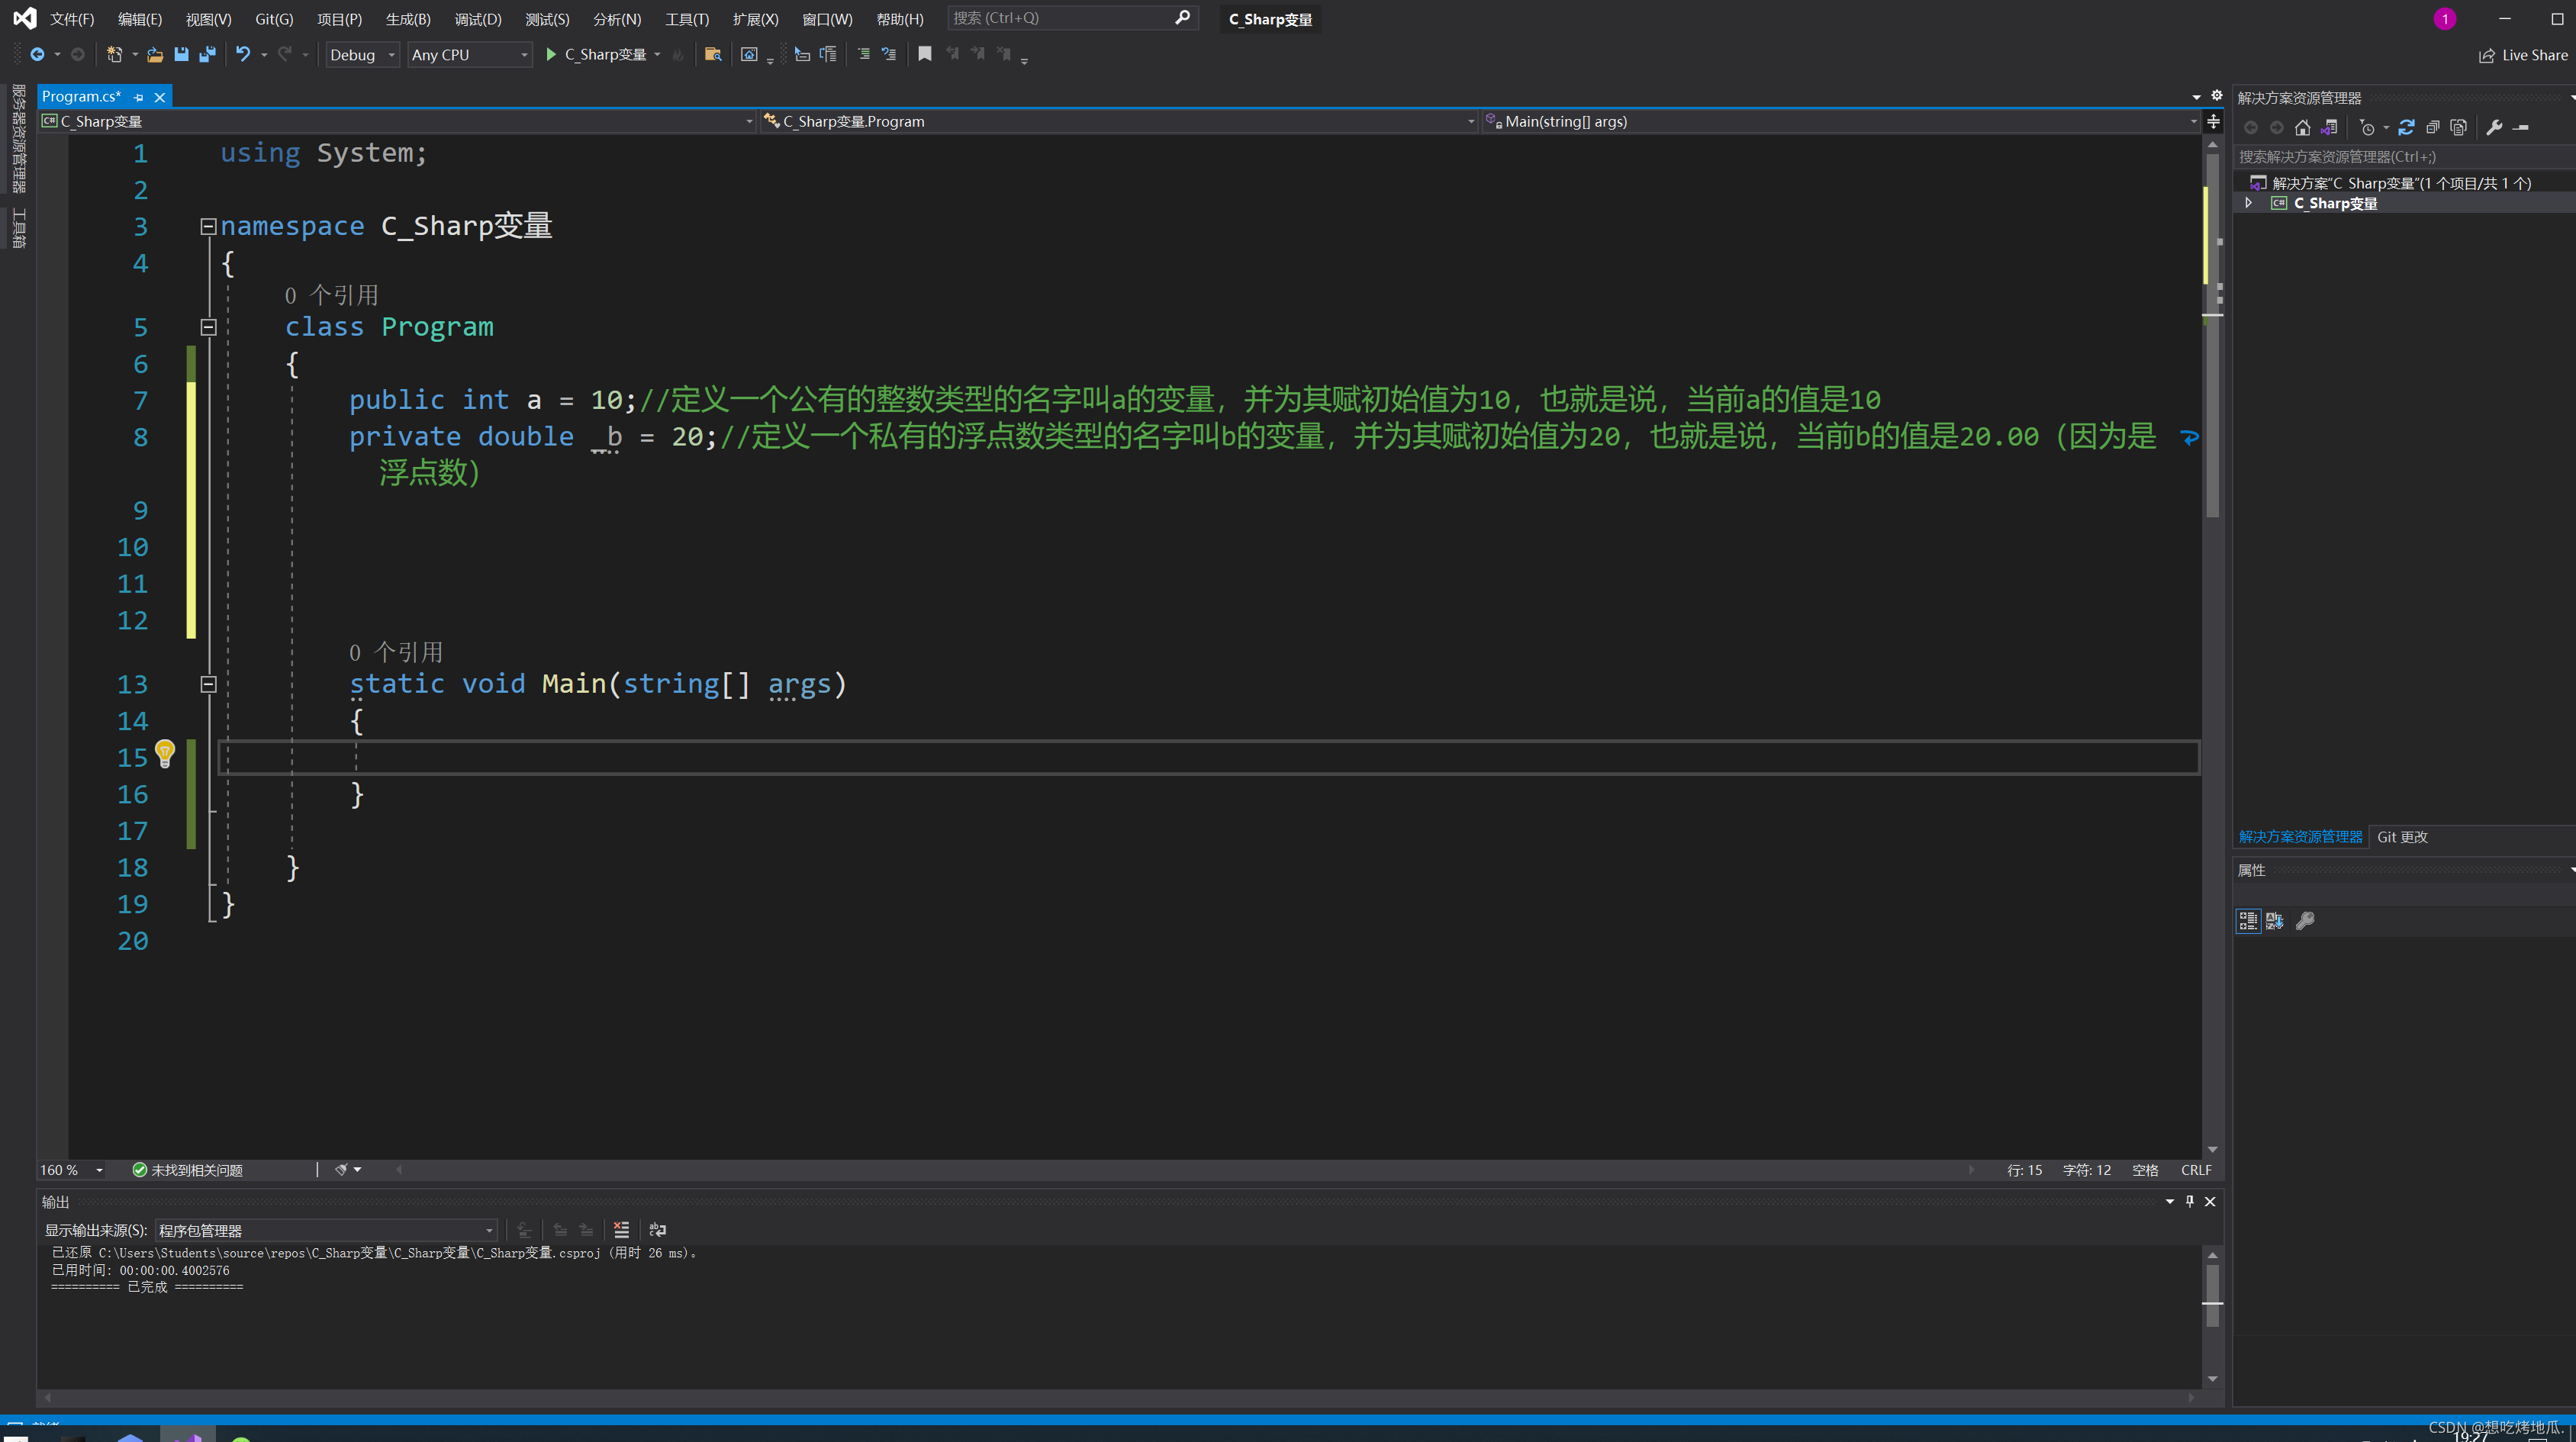Viewport: 2576px width, 1442px height.
Task: Toggle word wrap in the Output panel
Action: click(x=657, y=1230)
